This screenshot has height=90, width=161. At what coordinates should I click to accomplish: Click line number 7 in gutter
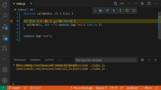point(17,36)
